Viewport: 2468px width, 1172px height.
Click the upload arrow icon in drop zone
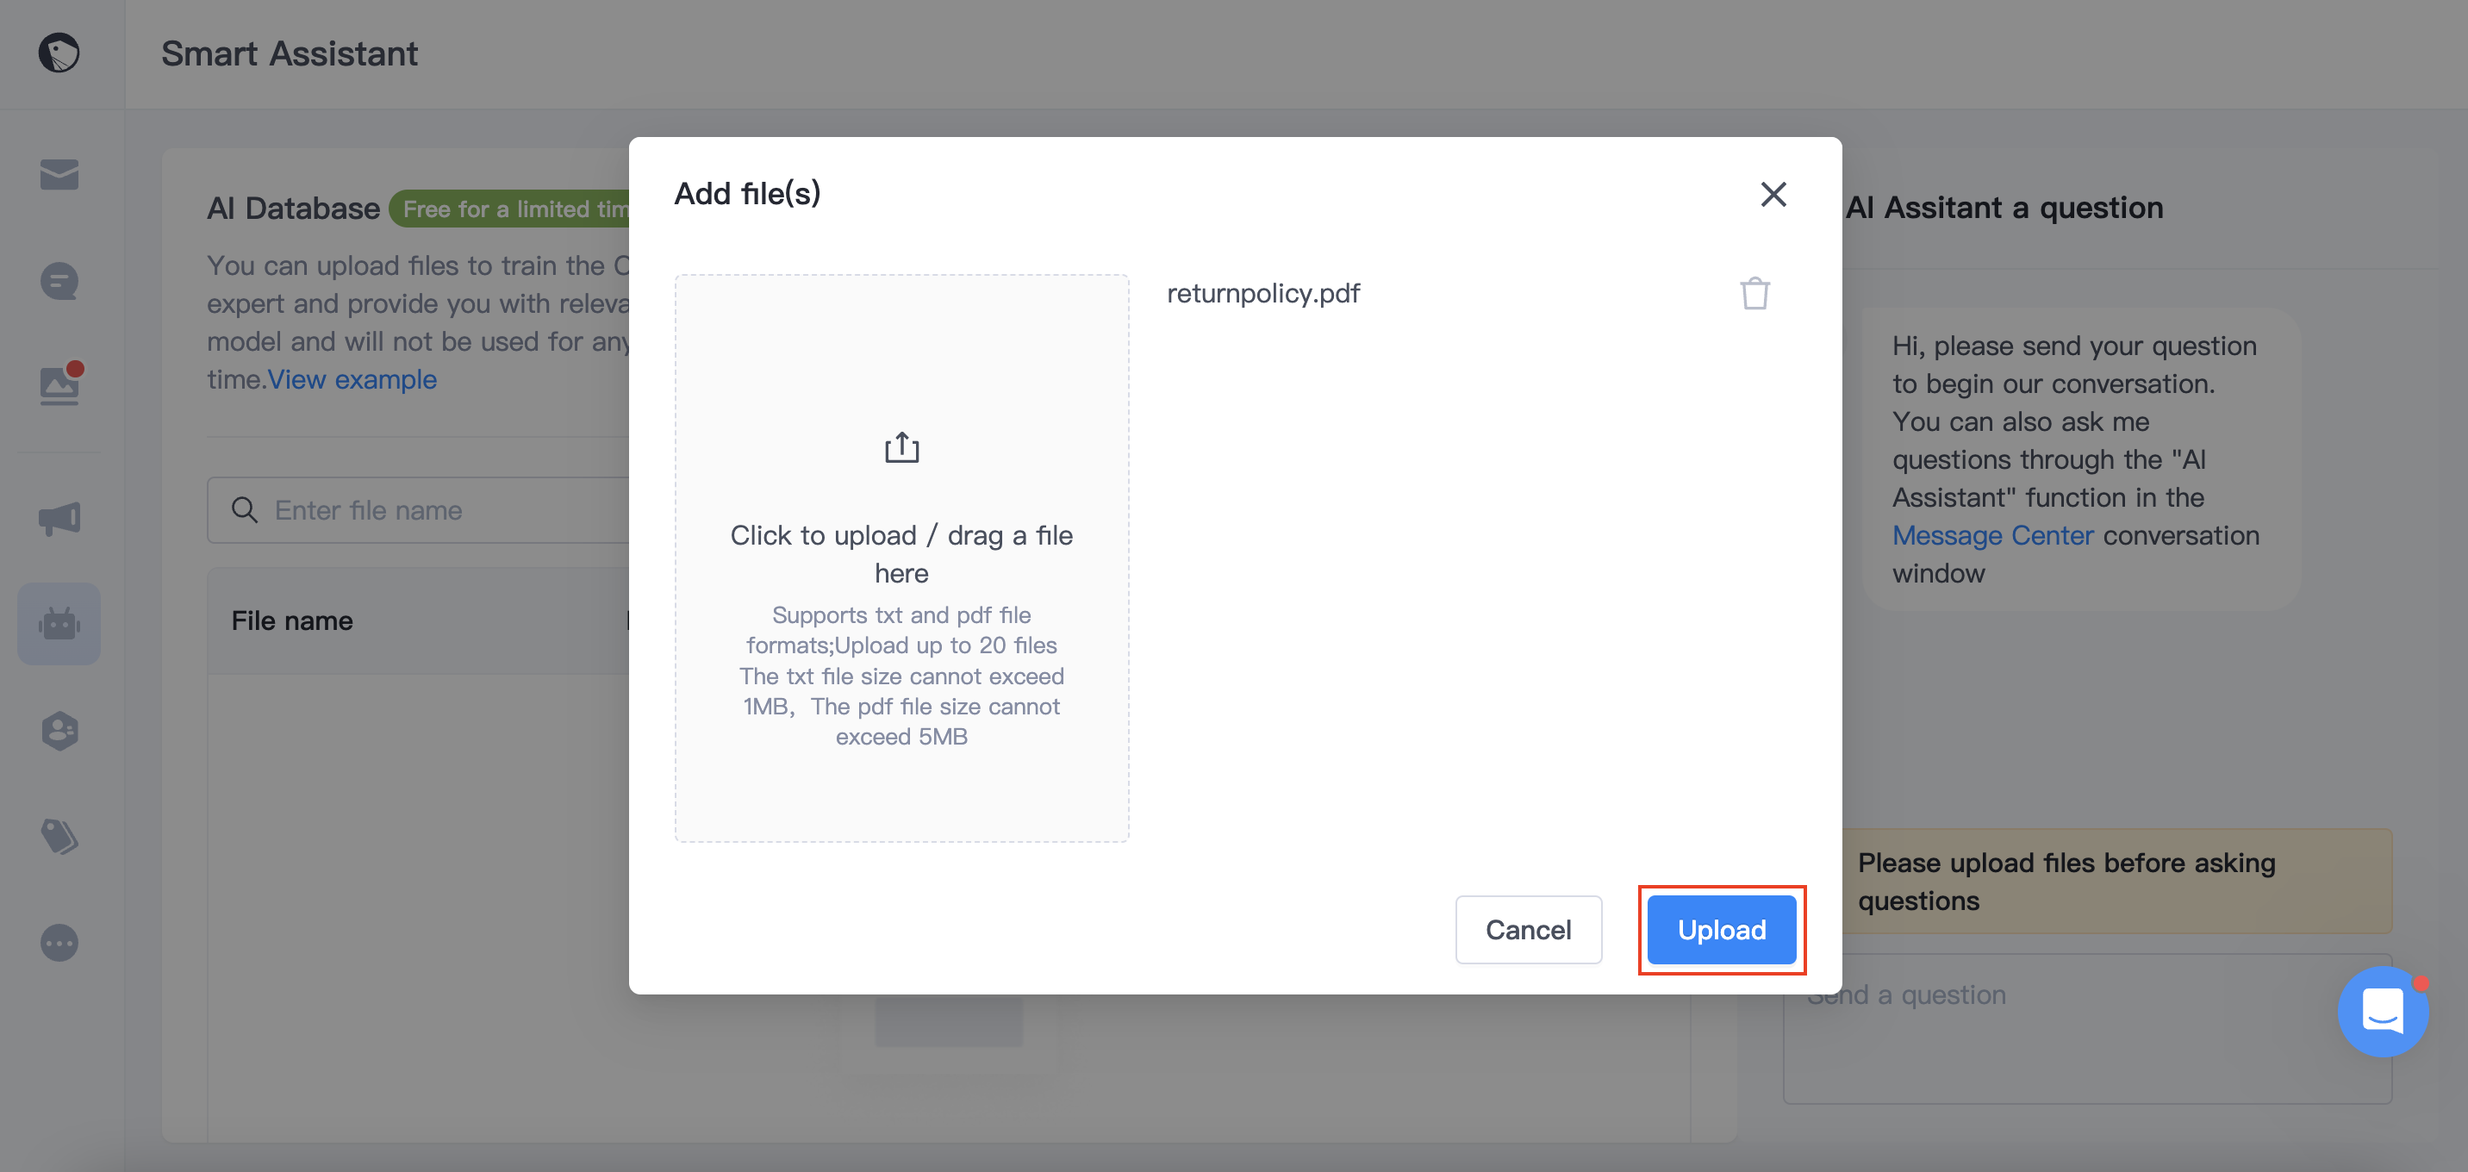pyautogui.click(x=901, y=447)
